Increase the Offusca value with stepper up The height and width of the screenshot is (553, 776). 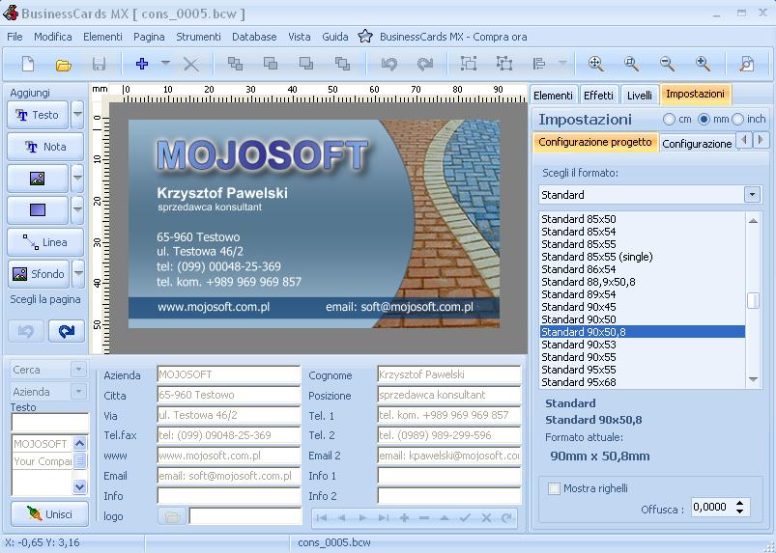pyautogui.click(x=739, y=503)
